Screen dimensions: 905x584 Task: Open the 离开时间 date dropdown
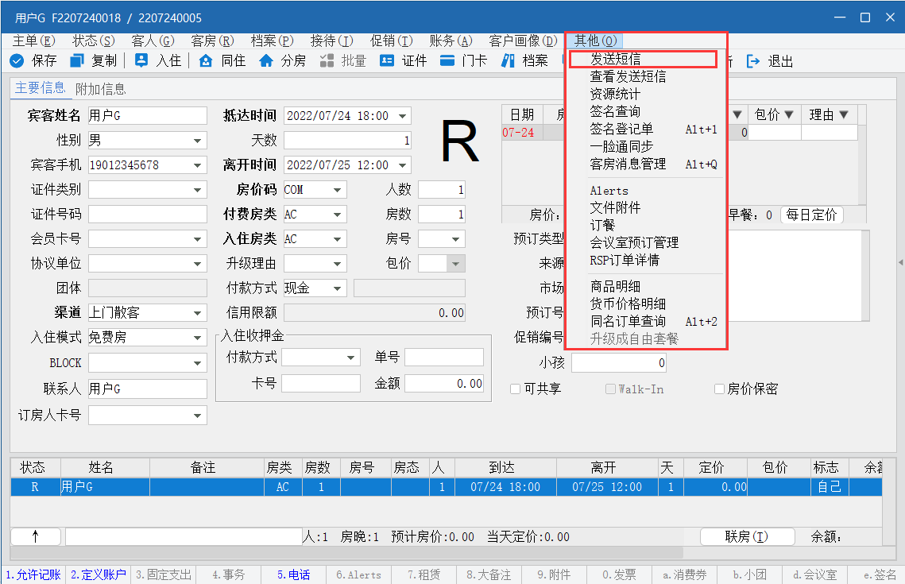[x=402, y=165]
